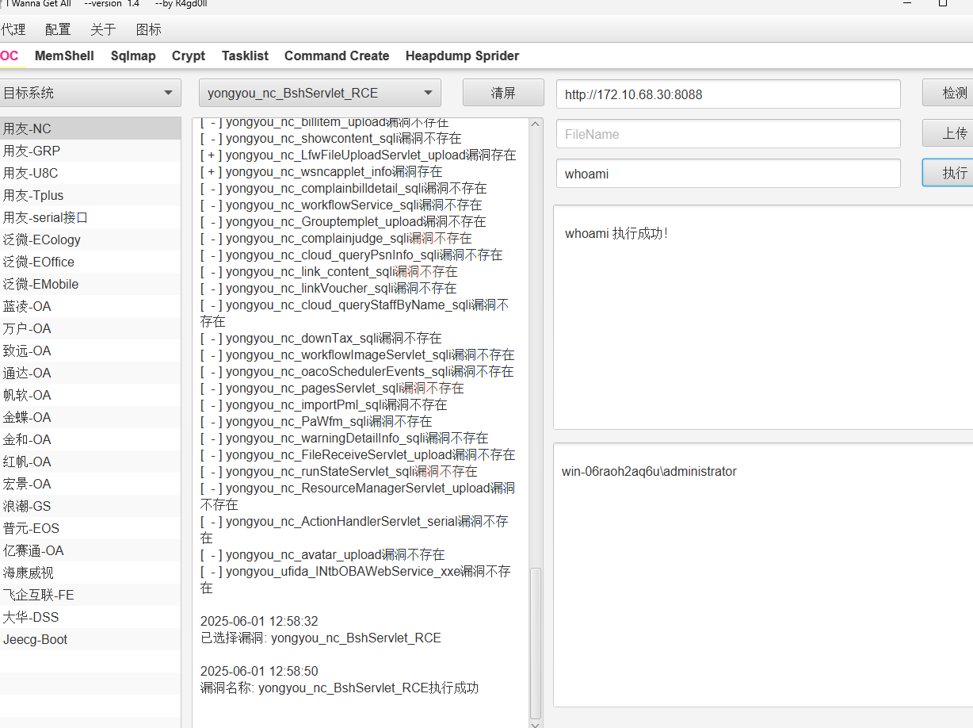Select Jeecg-Boot in the system list
973x728 pixels.
pos(36,639)
